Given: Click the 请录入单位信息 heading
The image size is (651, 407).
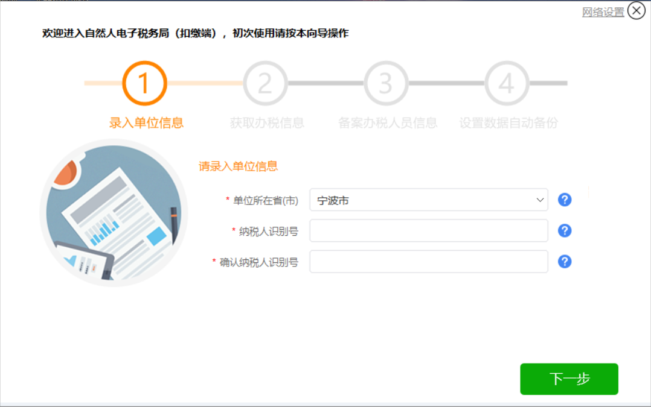Looking at the screenshot, I should [x=238, y=166].
